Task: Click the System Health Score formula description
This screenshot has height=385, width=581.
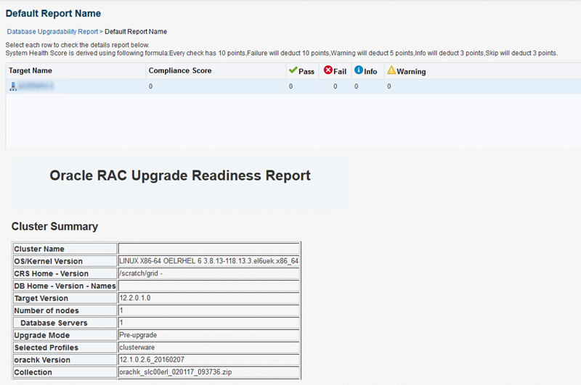Action: 282,53
